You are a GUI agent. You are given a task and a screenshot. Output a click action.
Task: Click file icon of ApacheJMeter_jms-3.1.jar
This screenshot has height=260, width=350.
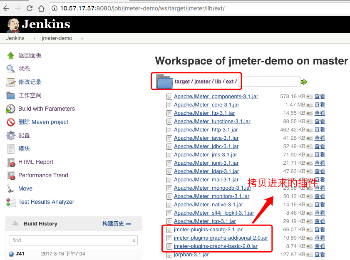click(x=169, y=155)
